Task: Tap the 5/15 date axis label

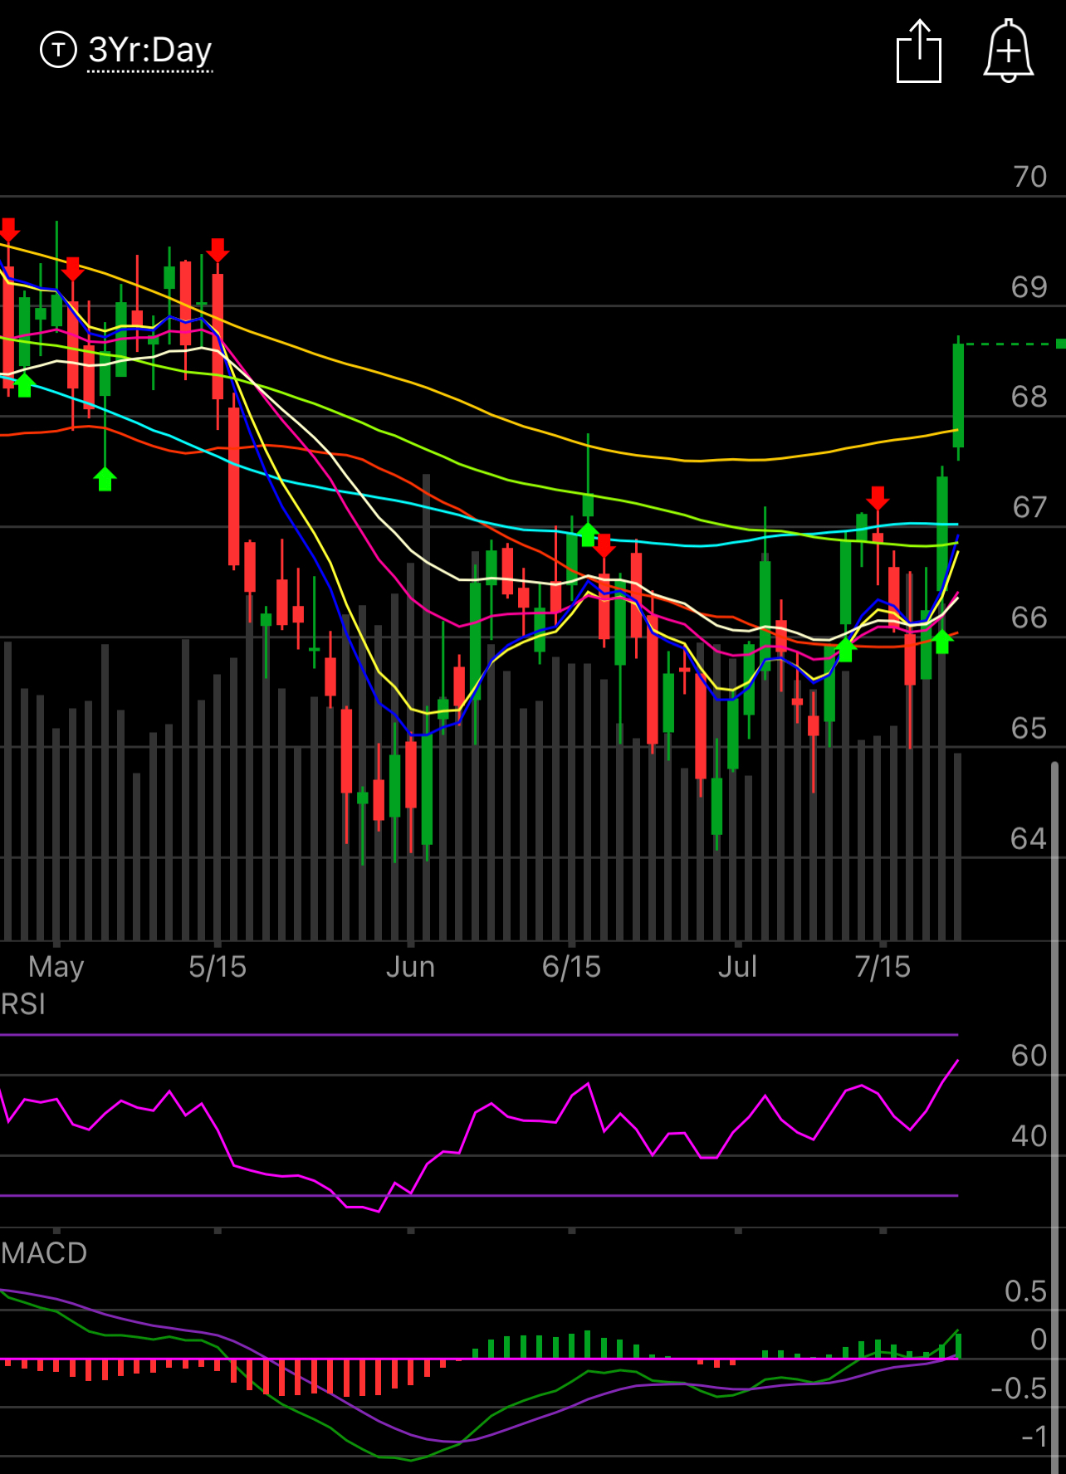Action: [218, 967]
